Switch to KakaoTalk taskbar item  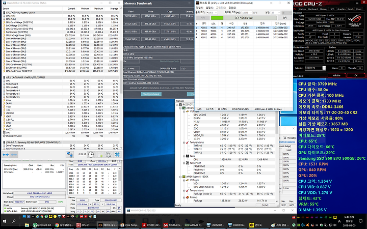click(258, 225)
